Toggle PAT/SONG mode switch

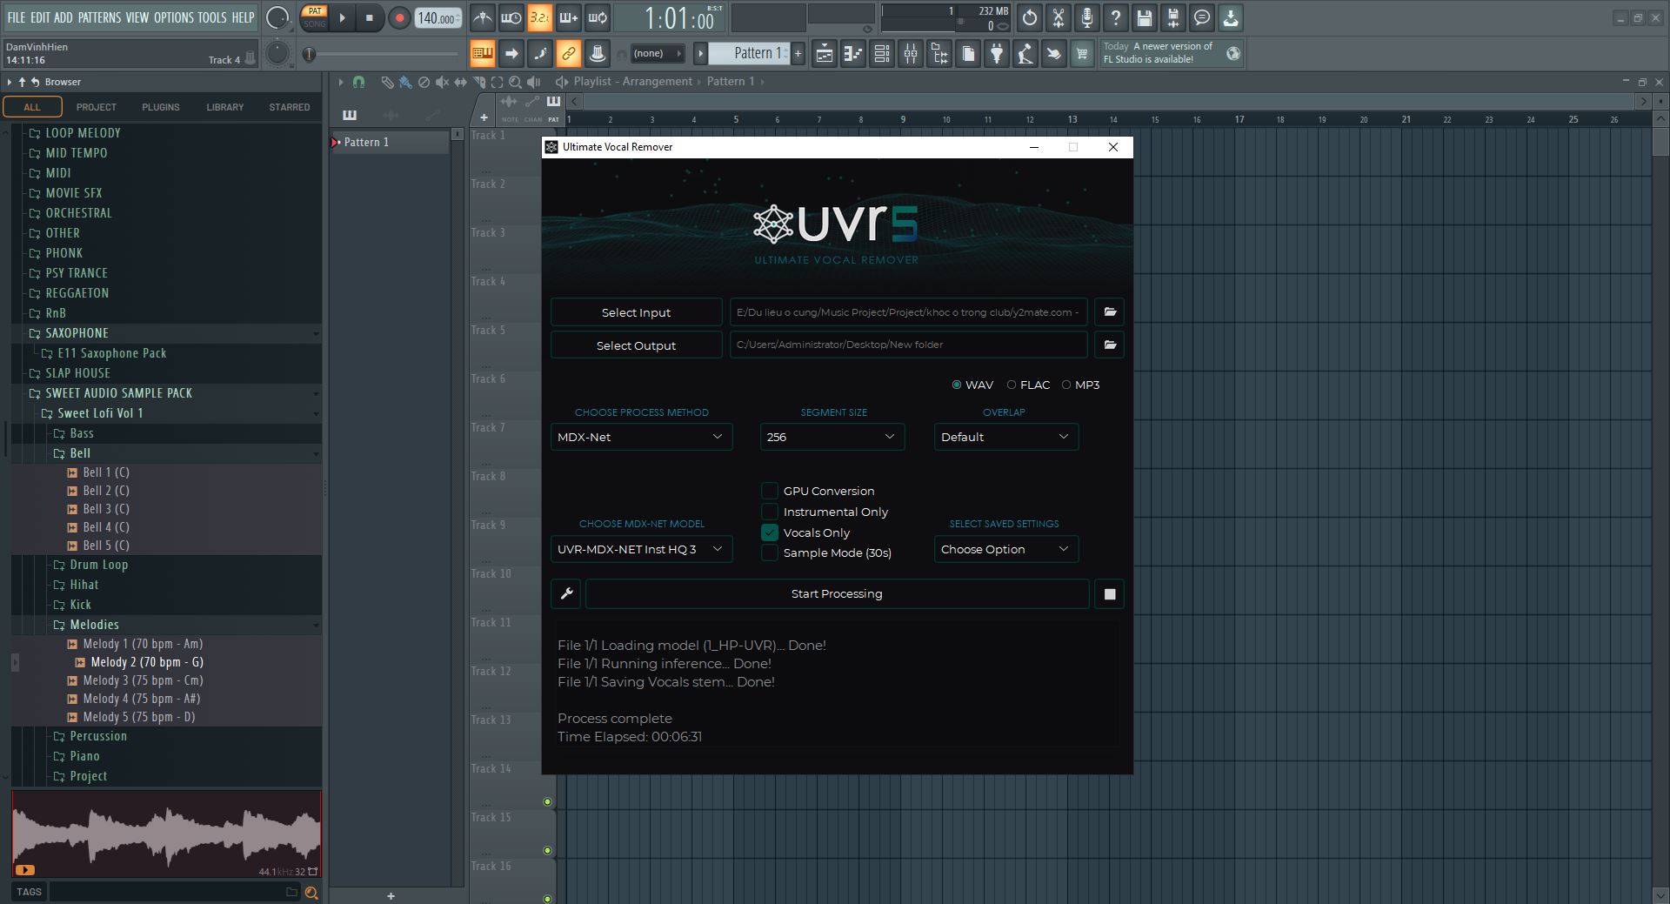[x=315, y=17]
